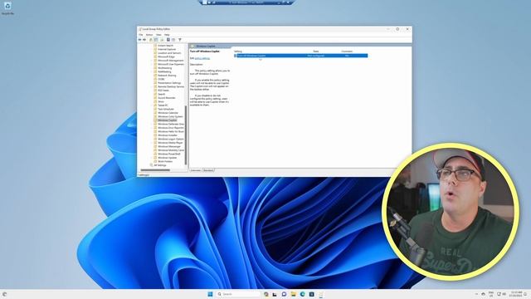Sort by the Setting column header
531x299 pixels.
pyautogui.click(x=238, y=51)
